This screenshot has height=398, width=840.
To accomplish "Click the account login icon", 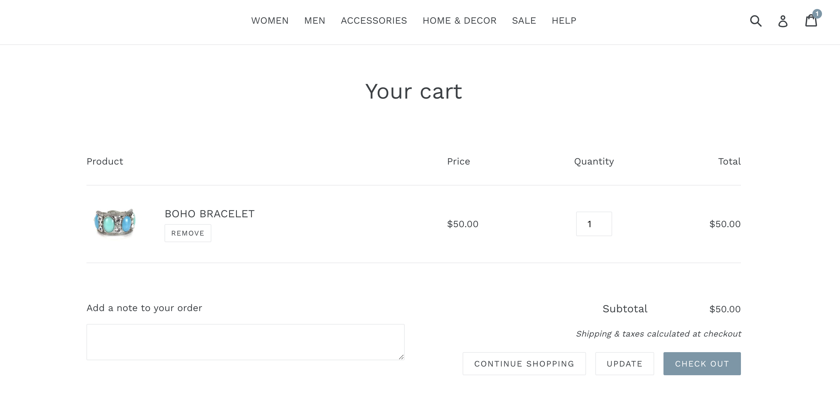I will (783, 21).
